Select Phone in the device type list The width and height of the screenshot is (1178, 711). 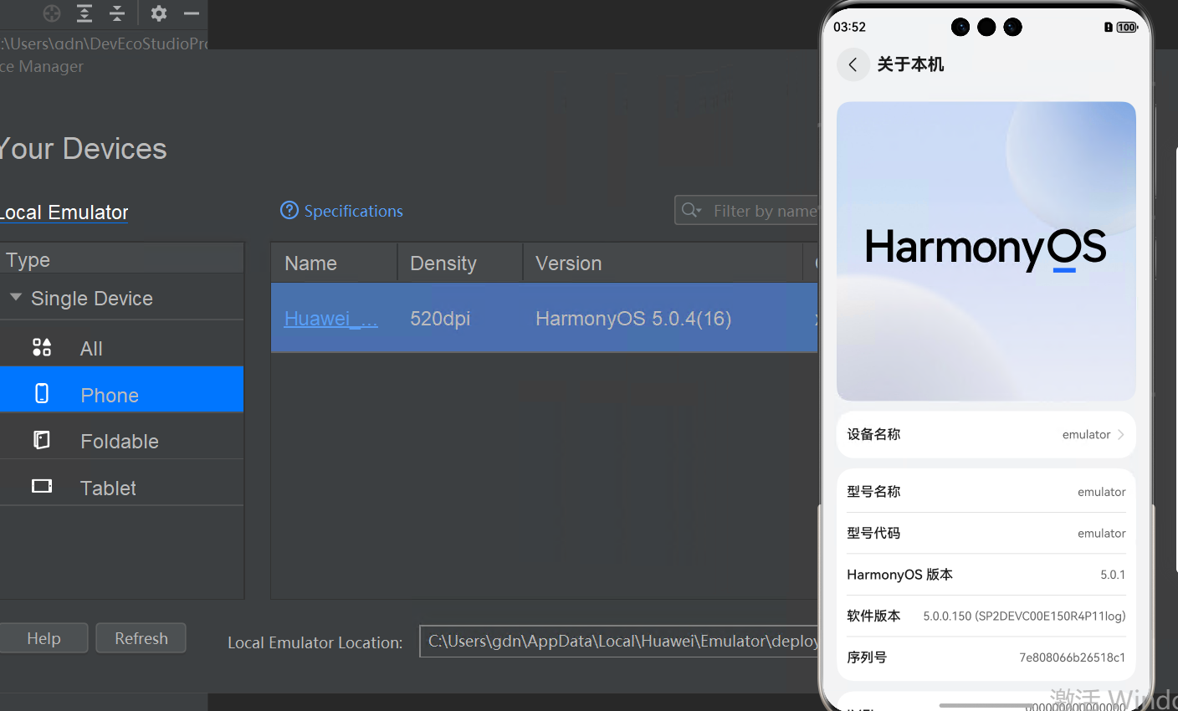click(122, 389)
